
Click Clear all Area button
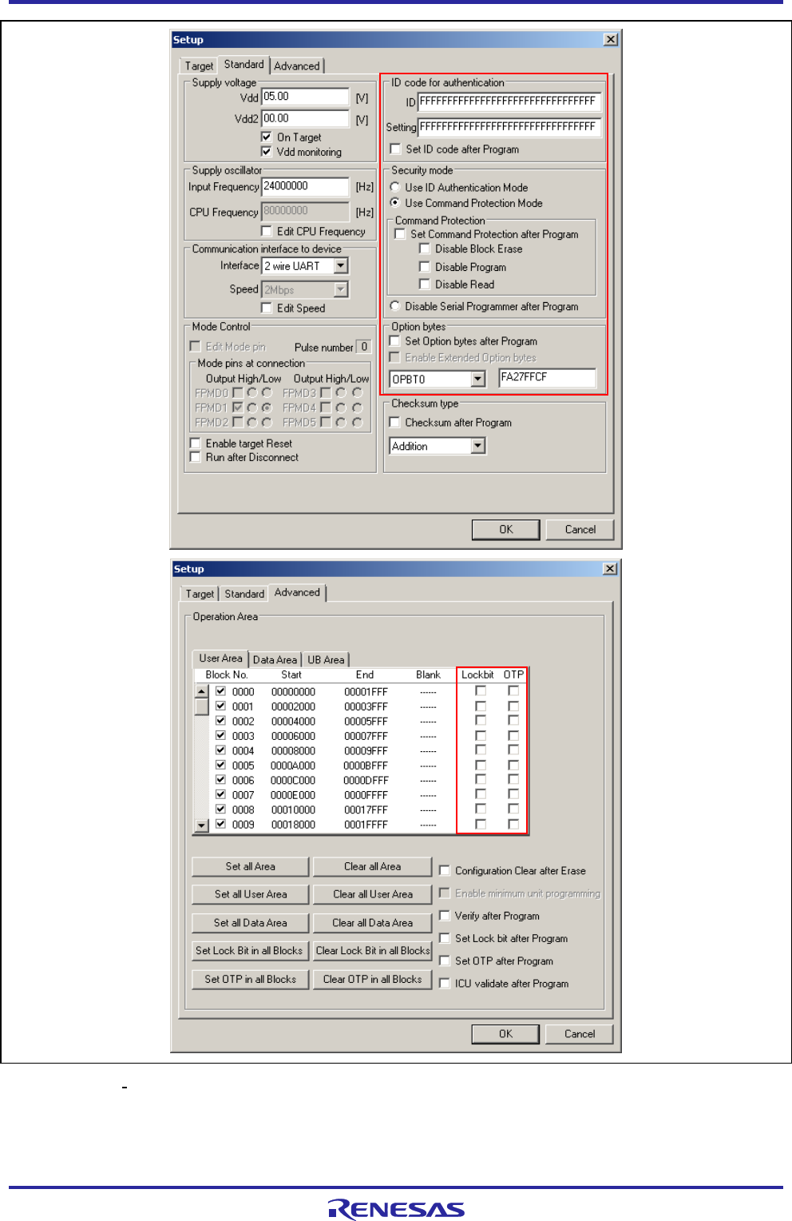[373, 866]
